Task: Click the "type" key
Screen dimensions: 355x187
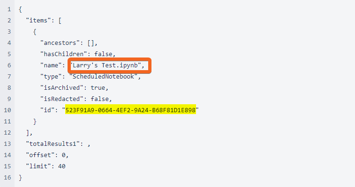Action: pos(51,76)
